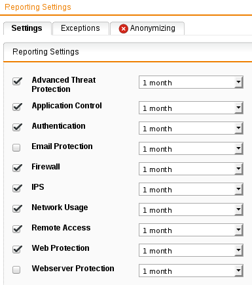Open the IPS 1 month dropdown
The width and height of the screenshot is (252, 285).
click(x=191, y=189)
